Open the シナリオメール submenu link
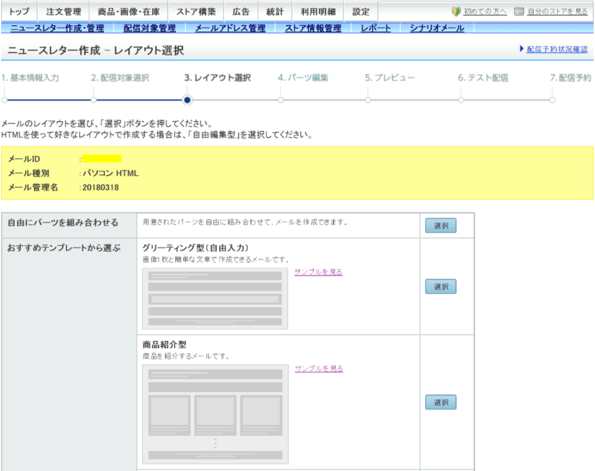The height and width of the screenshot is (471, 595). point(437,28)
